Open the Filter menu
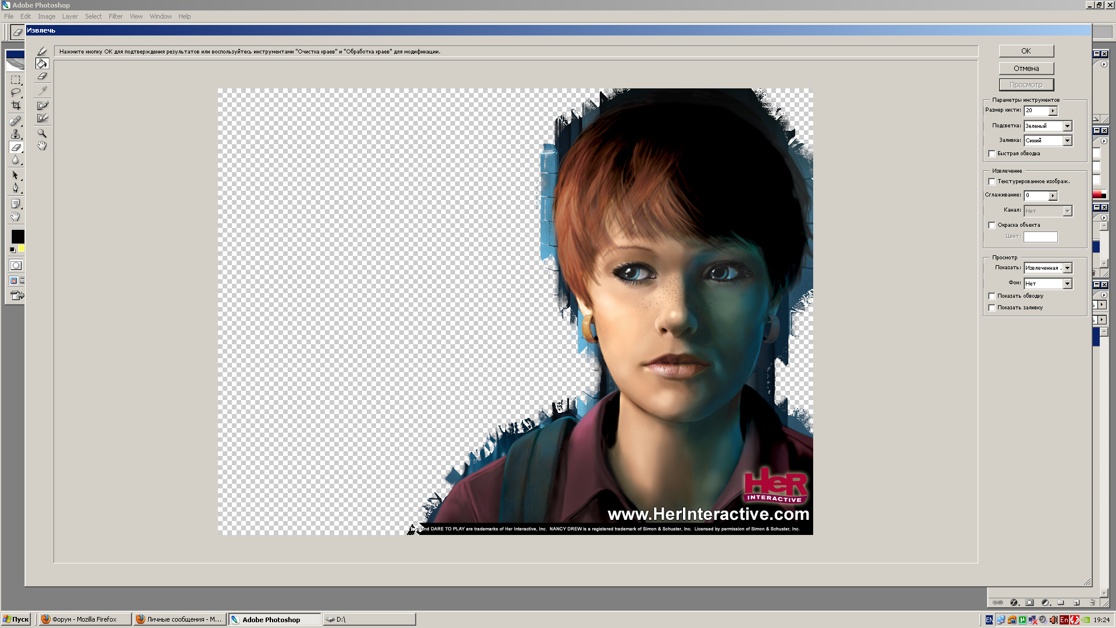 tap(115, 16)
